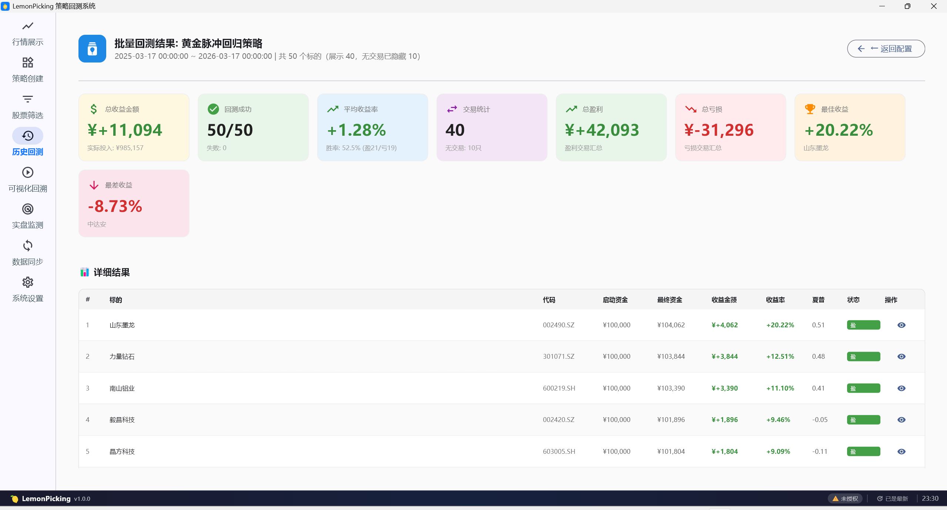Viewport: 947px width, 510px height.
Task: Click 未授权 warning badge in status bar
Action: 845,499
